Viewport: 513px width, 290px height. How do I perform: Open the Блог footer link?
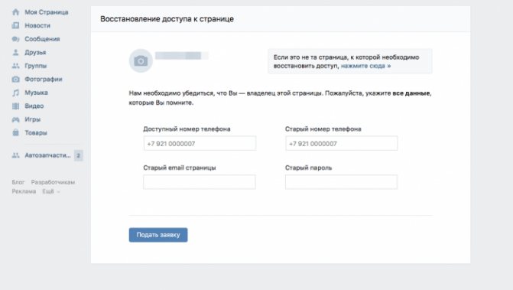(x=18, y=182)
